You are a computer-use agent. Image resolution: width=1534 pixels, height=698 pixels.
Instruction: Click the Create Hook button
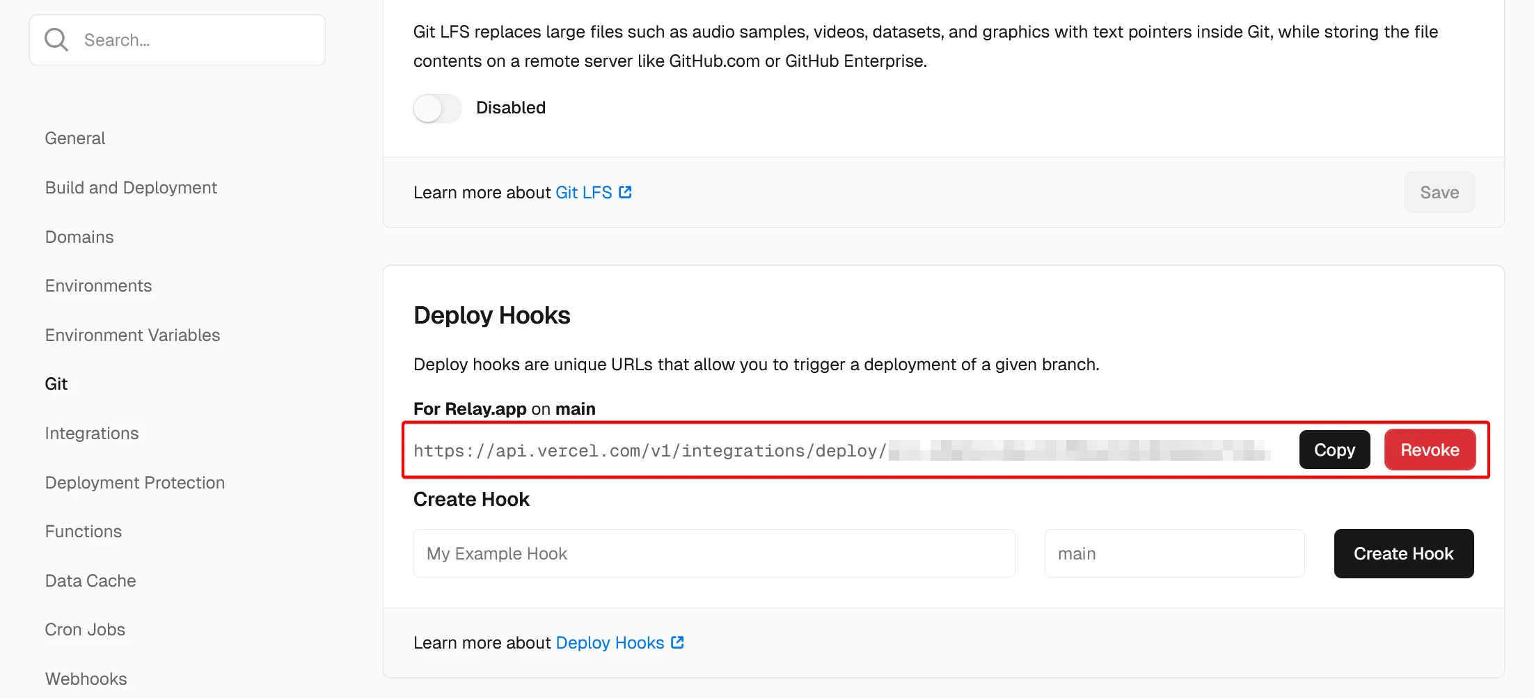tap(1403, 553)
